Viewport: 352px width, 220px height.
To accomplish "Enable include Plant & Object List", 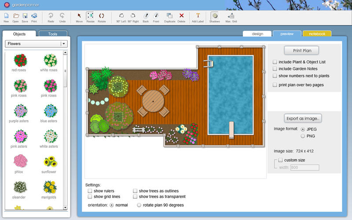I will coord(275,62).
